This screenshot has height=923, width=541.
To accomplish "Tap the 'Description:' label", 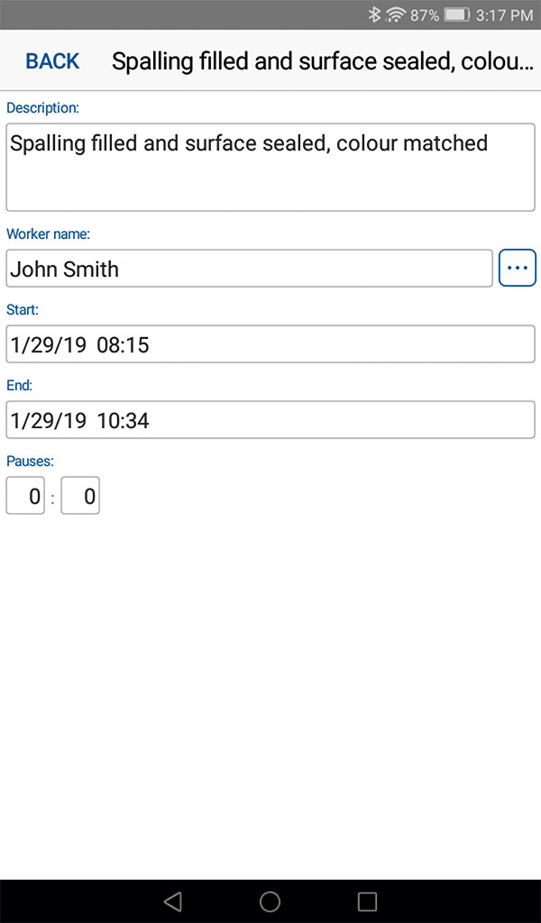I will coord(42,108).
